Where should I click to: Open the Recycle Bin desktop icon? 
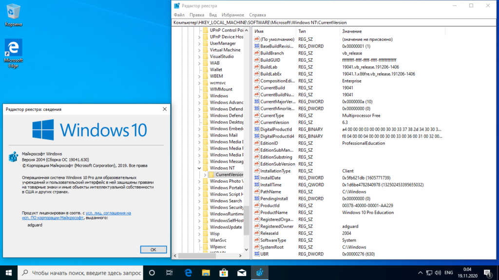[x=13, y=15]
